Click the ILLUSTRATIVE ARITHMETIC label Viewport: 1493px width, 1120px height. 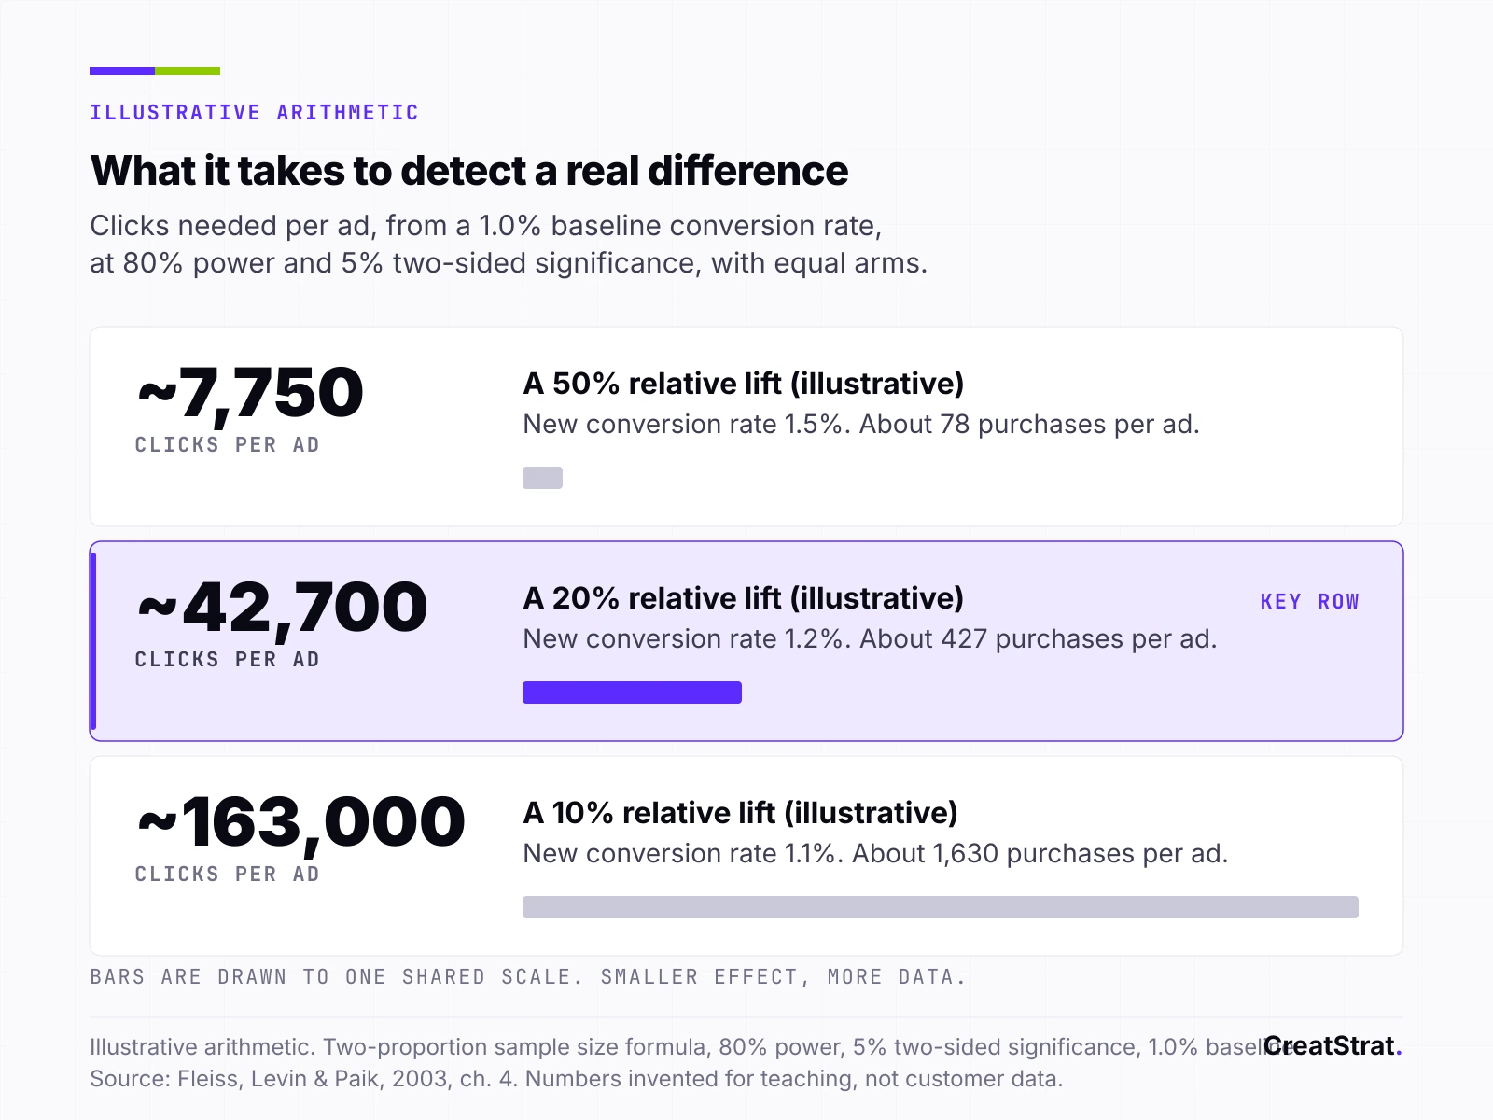tap(254, 113)
